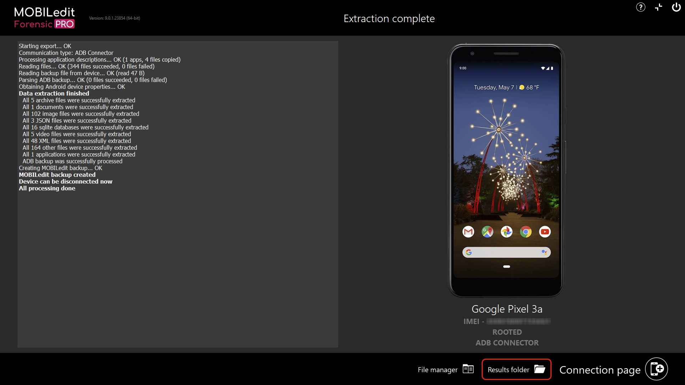Click the Google Pixel 3a device label
The height and width of the screenshot is (385, 685).
[507, 309]
